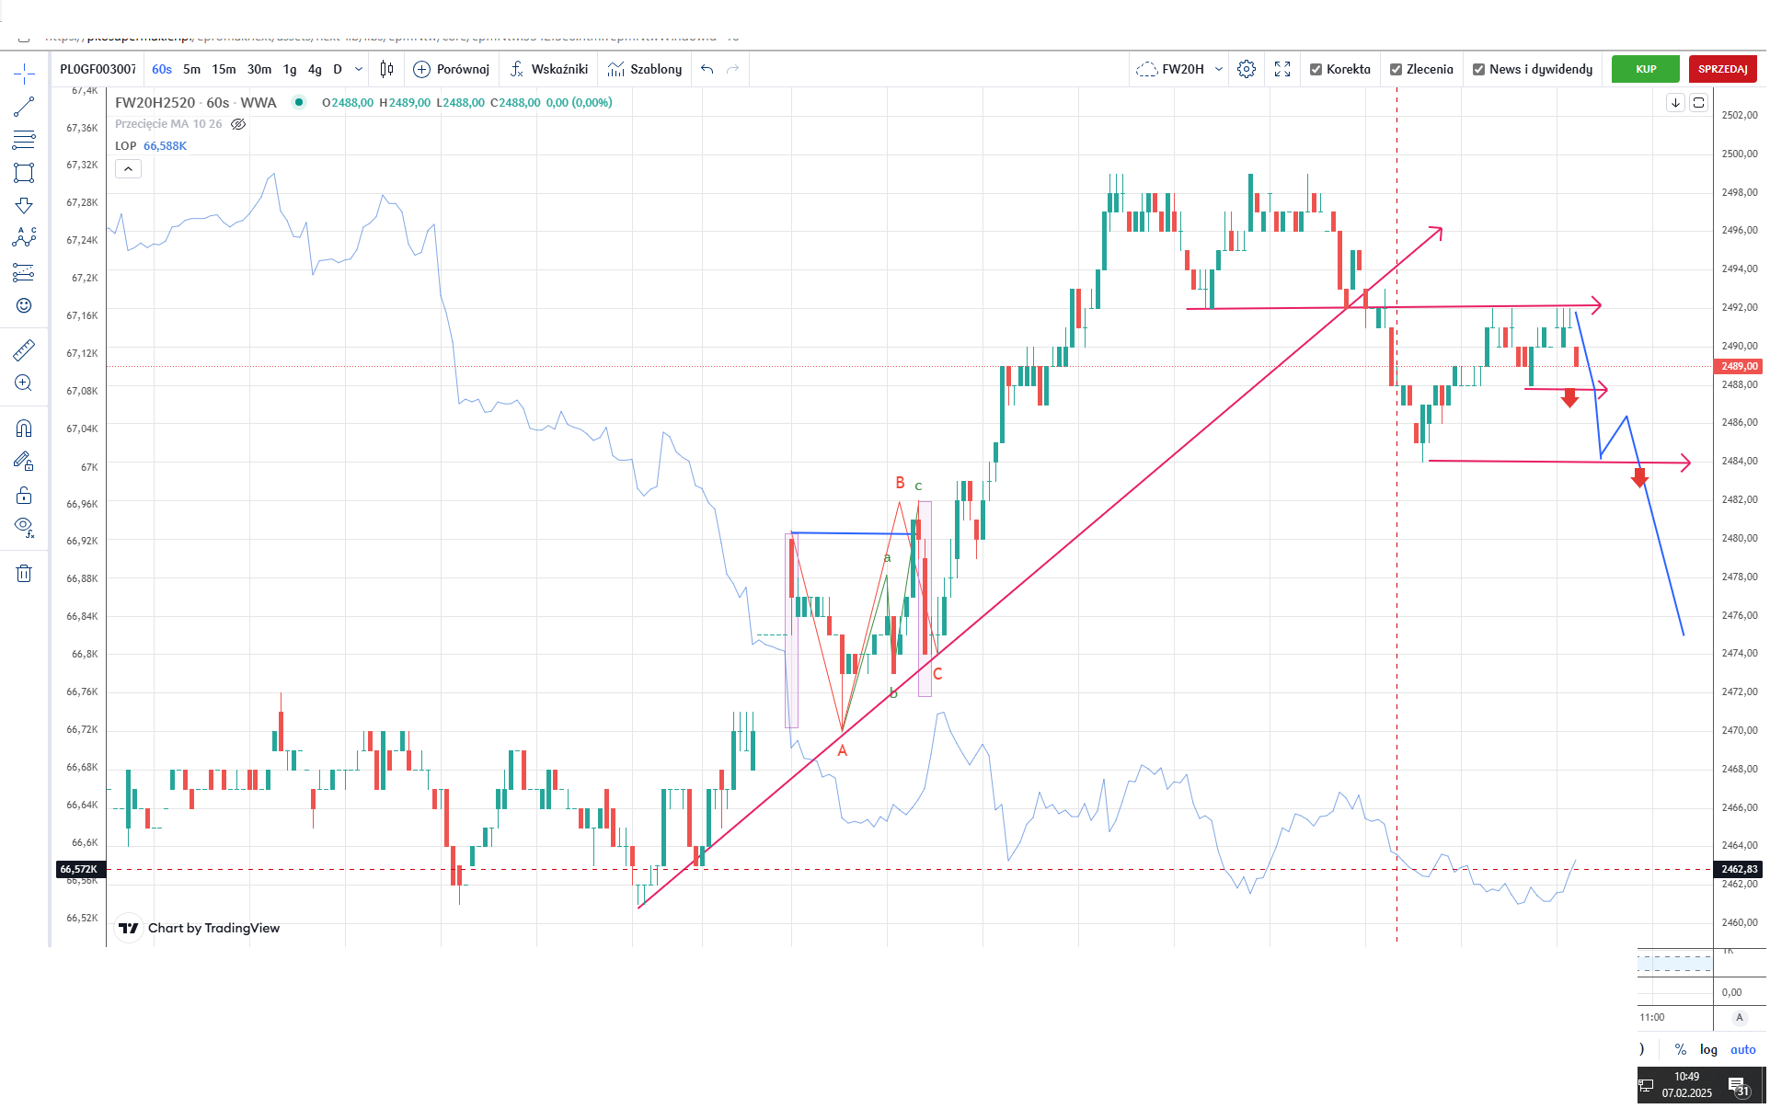
Task: Select the 15m timeframe
Action: coord(224,69)
